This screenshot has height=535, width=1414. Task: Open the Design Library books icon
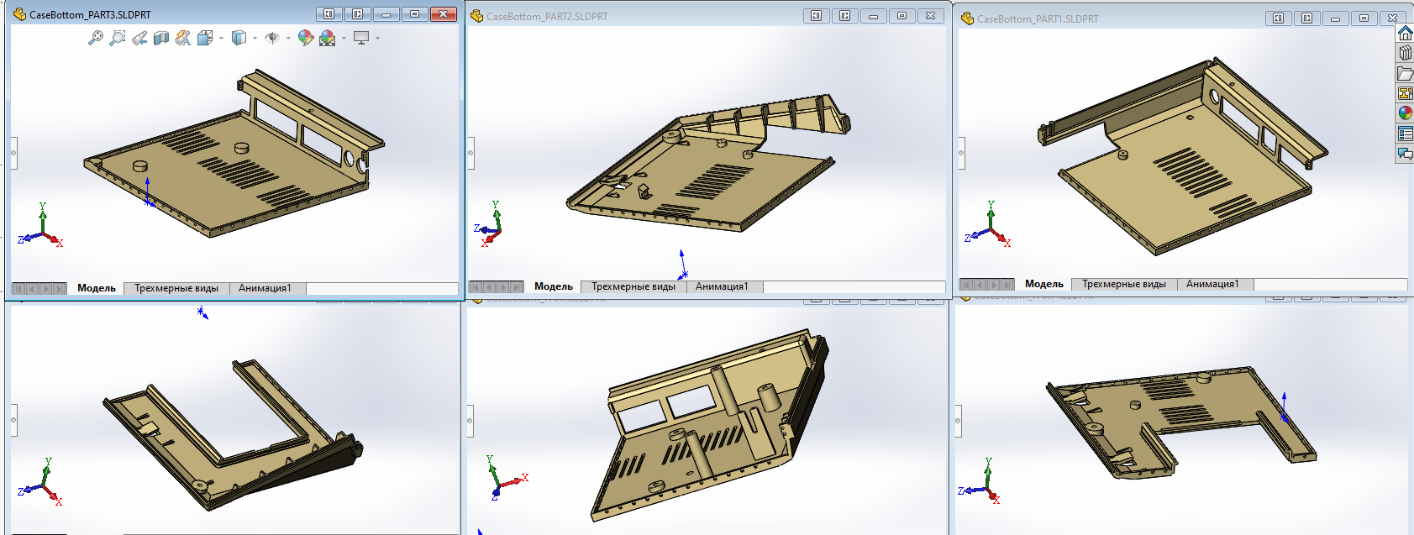point(1405,53)
